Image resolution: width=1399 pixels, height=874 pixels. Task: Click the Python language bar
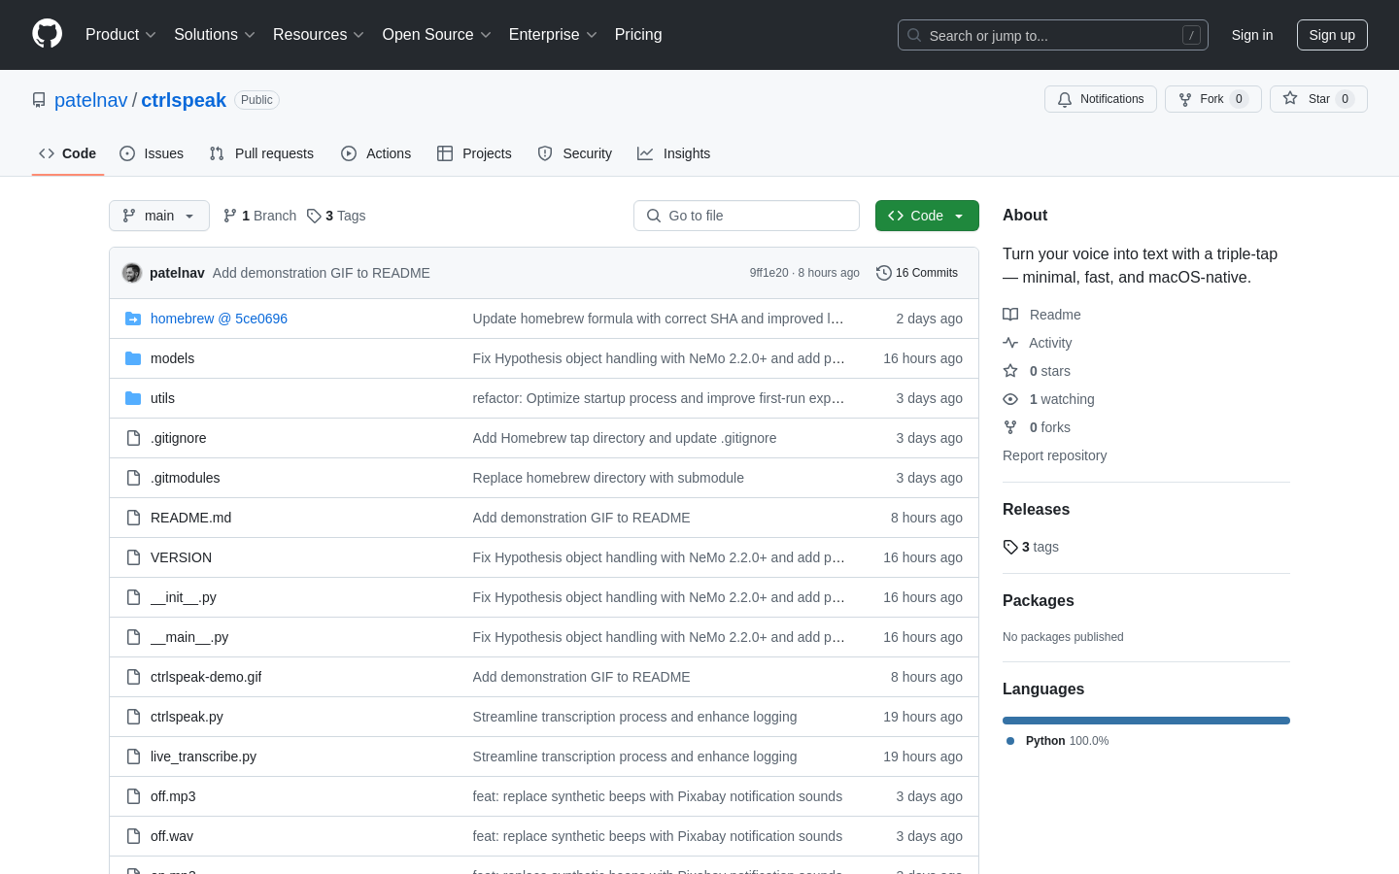tap(1146, 721)
